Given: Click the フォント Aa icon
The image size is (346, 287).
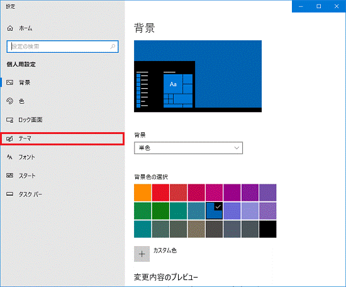Looking at the screenshot, I should (9, 157).
